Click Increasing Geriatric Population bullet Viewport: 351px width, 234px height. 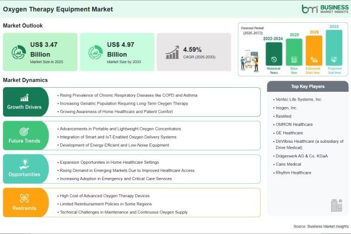pyautogui.click(x=123, y=104)
